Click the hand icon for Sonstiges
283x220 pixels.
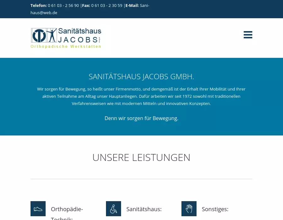(189, 209)
